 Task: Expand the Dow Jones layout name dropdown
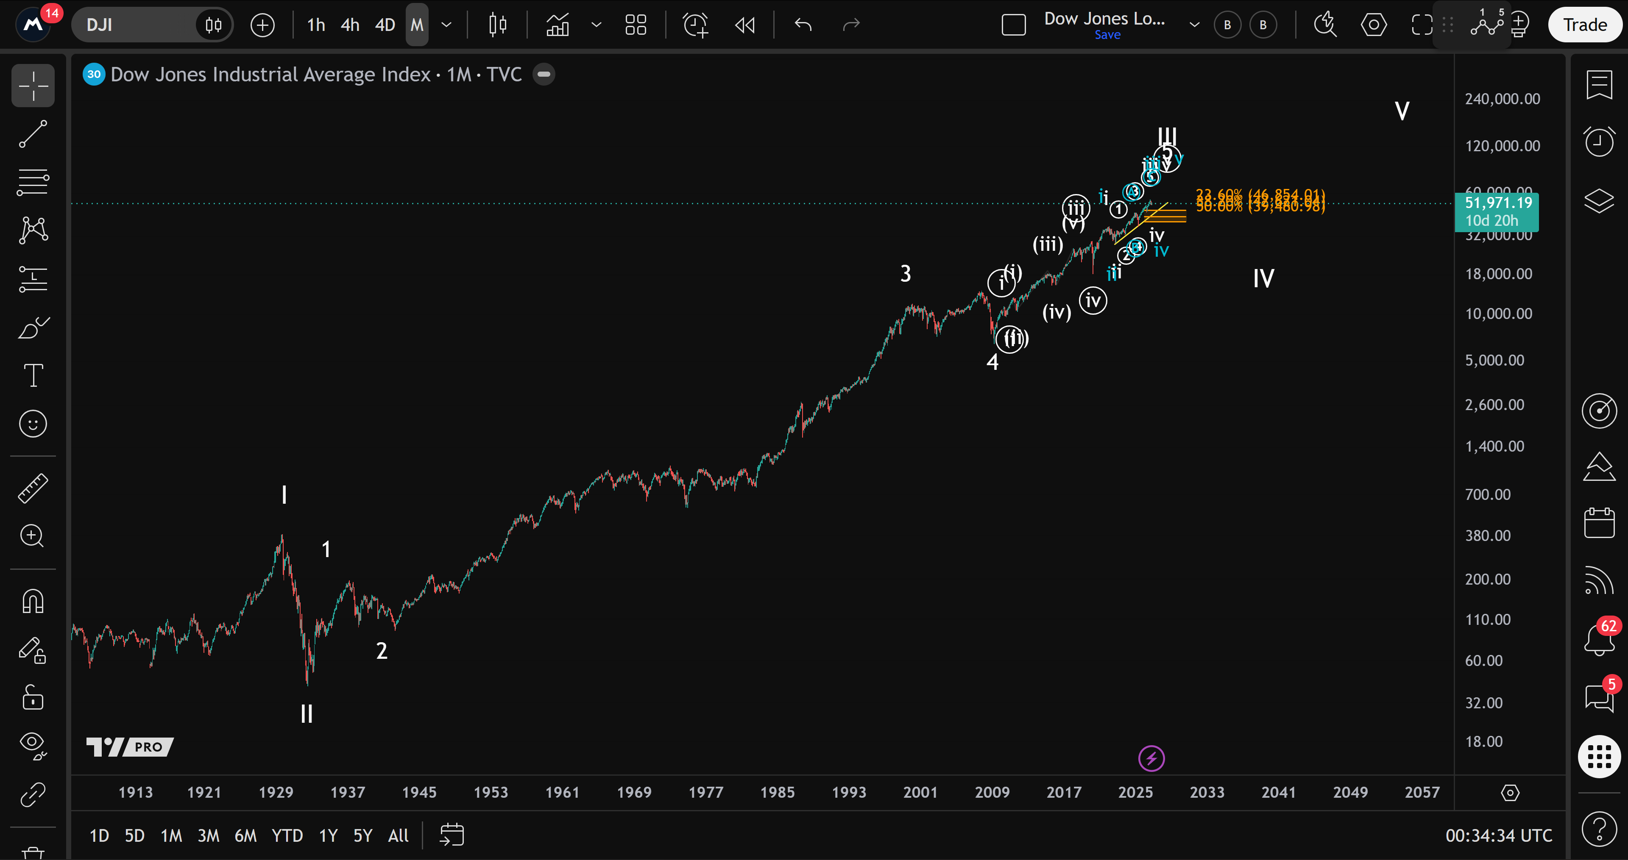(1194, 25)
